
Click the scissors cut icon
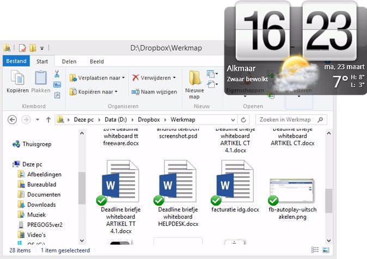(x=57, y=74)
